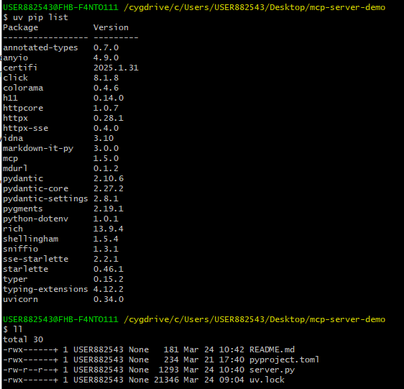The width and height of the screenshot is (404, 389).
Task: Click the 21346 file size value
Action: tap(167, 380)
